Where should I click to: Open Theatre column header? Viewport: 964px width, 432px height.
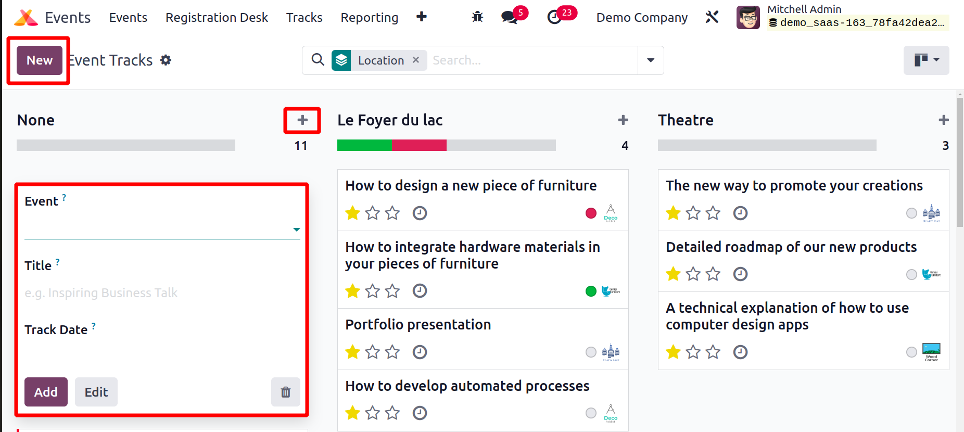(x=686, y=120)
